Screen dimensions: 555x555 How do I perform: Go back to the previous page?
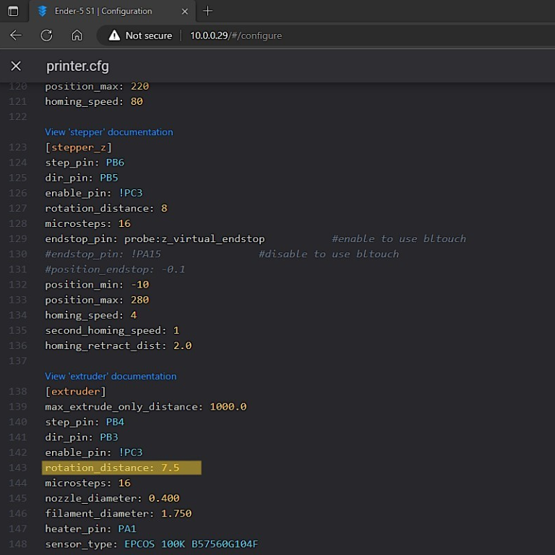[16, 35]
